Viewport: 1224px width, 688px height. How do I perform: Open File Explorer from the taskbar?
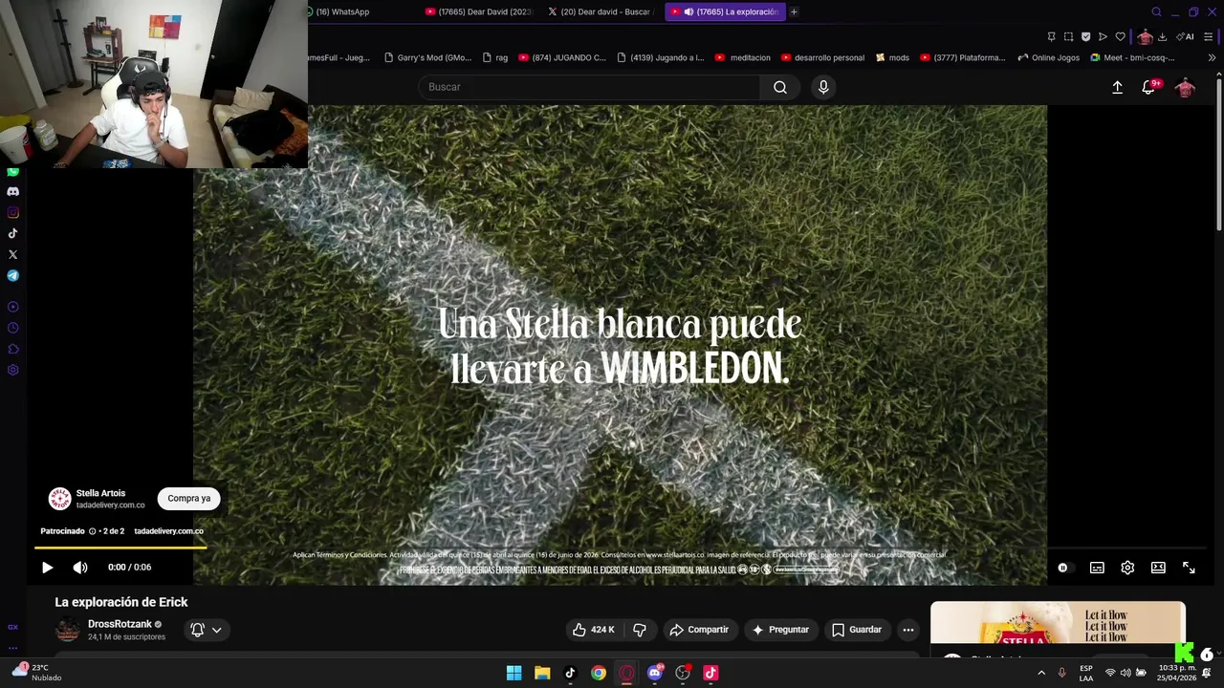(x=542, y=673)
